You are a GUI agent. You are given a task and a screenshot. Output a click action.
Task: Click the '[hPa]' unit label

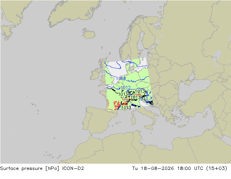[52, 168]
